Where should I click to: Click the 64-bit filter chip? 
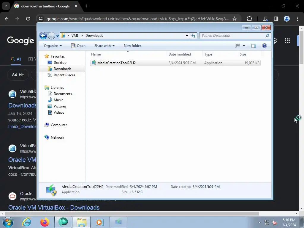[x=18, y=75]
